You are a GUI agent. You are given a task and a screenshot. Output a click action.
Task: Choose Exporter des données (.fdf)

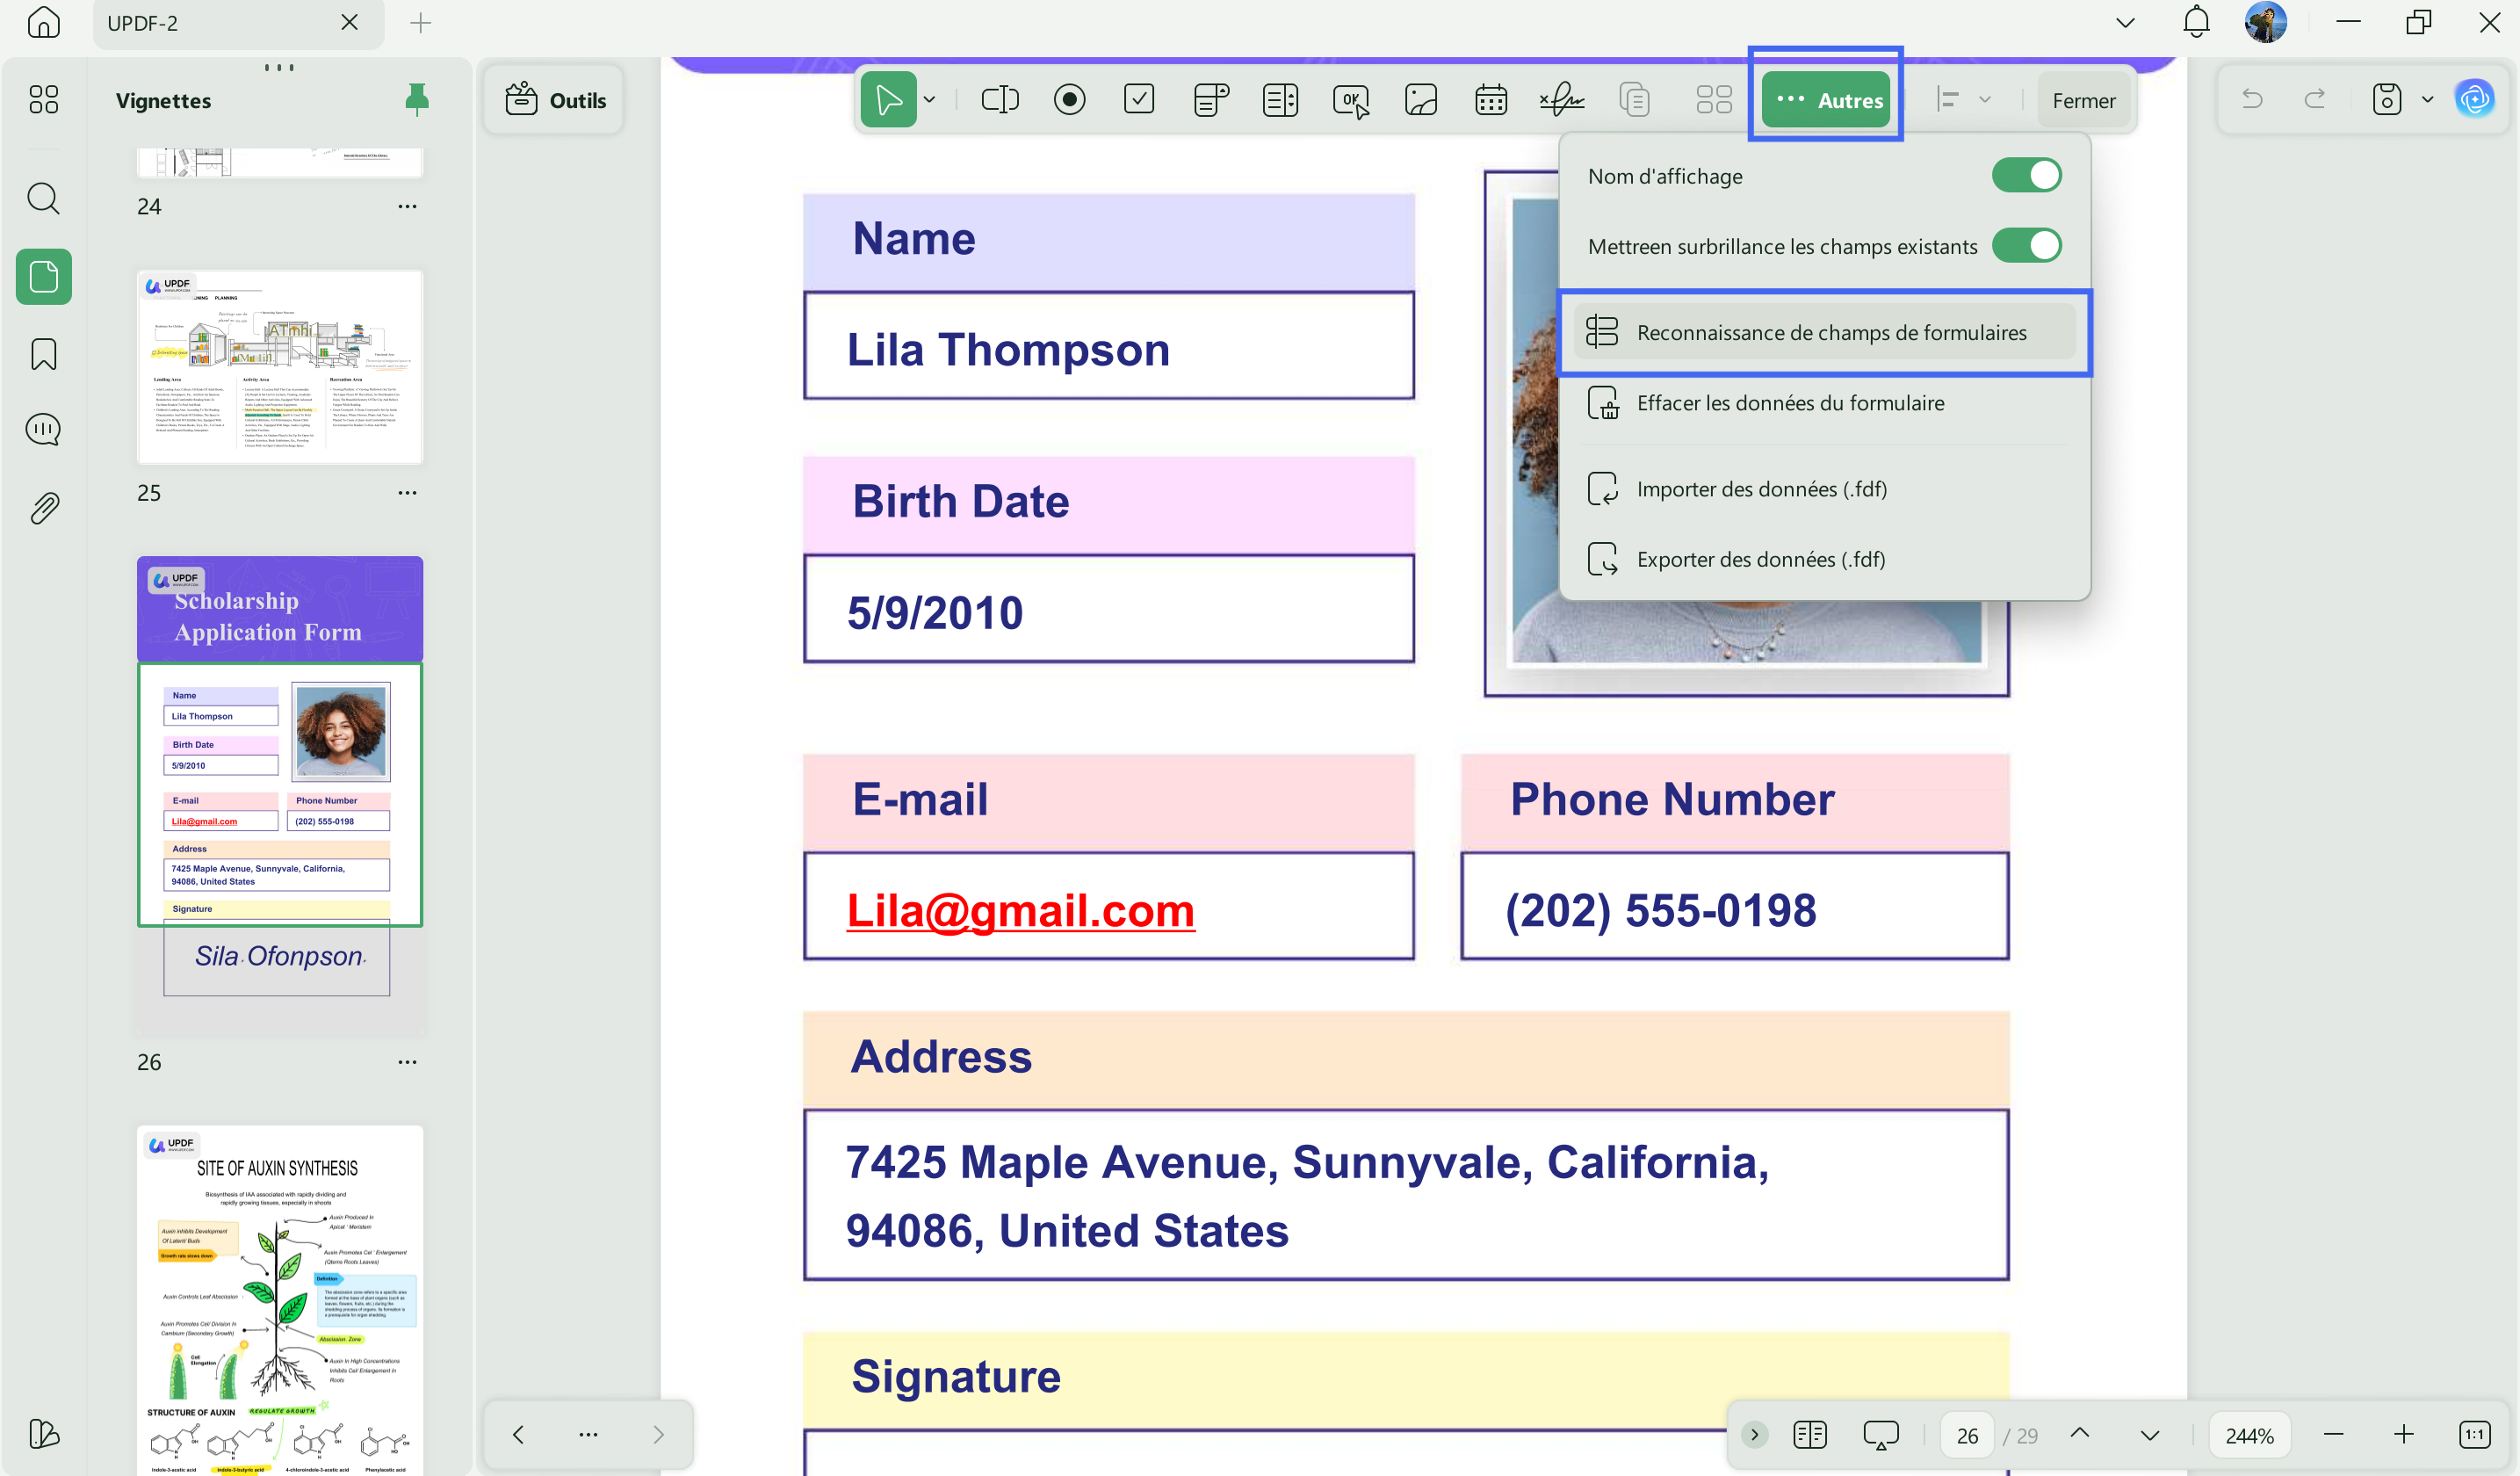[x=1824, y=559]
